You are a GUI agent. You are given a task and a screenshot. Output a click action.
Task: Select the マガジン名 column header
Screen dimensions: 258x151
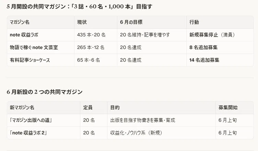tap(20, 22)
